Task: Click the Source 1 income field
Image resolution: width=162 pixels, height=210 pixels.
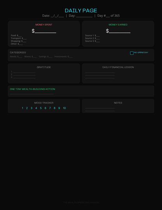Action: coord(98,36)
